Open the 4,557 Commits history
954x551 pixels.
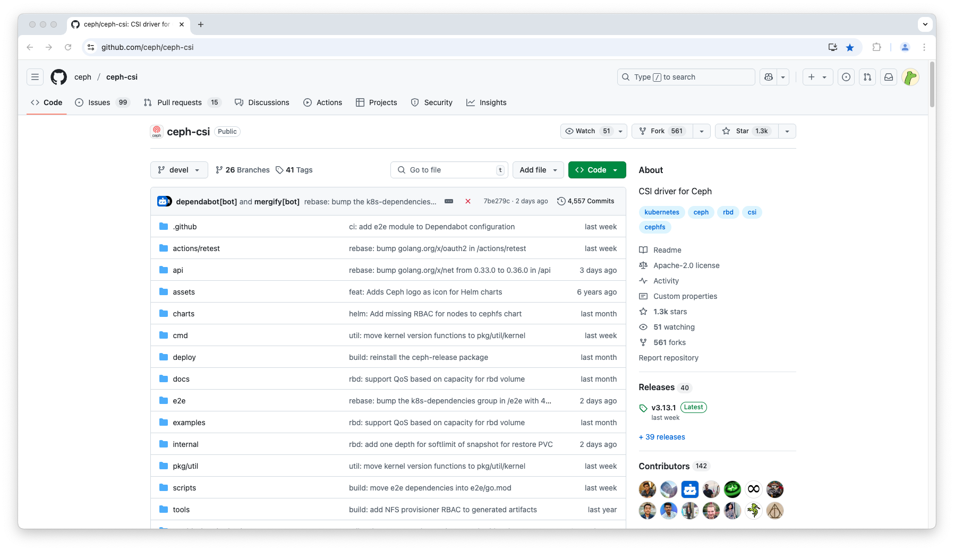pos(585,201)
